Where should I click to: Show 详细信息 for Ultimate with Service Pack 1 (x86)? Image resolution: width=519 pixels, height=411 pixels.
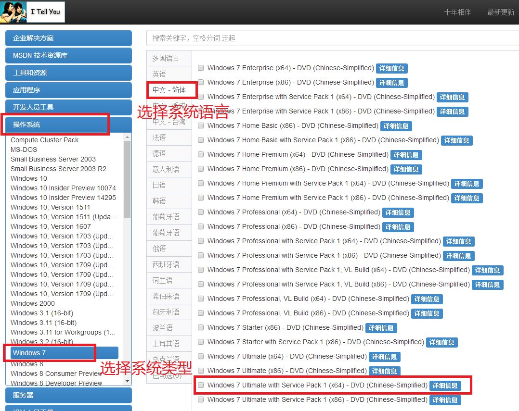(445, 400)
